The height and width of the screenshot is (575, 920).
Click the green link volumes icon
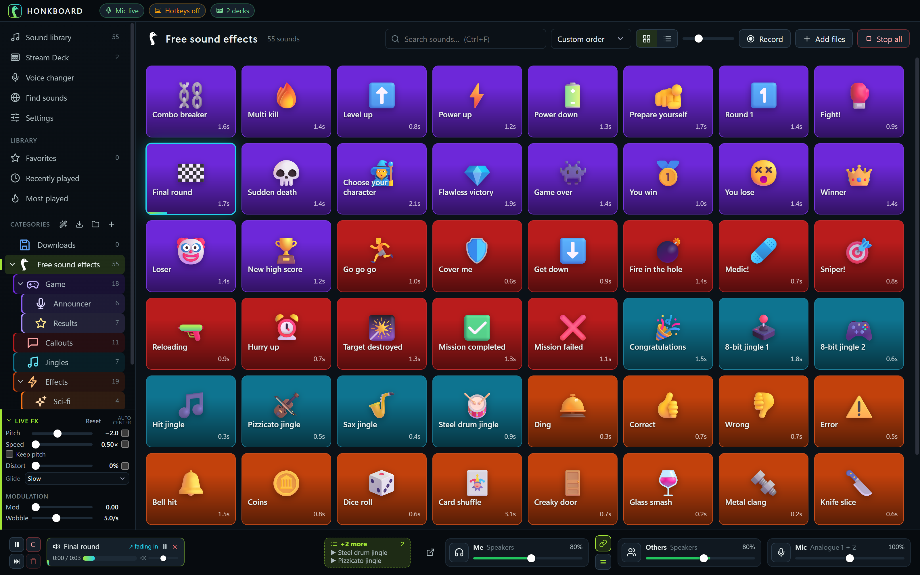(x=603, y=543)
